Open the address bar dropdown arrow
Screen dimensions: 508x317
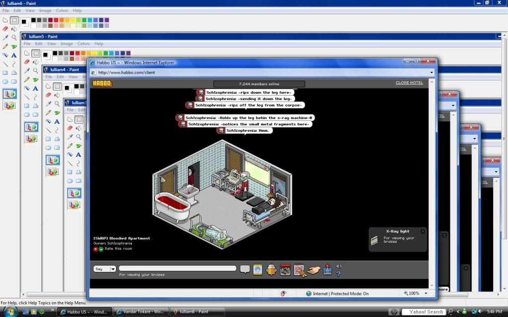click(432, 73)
